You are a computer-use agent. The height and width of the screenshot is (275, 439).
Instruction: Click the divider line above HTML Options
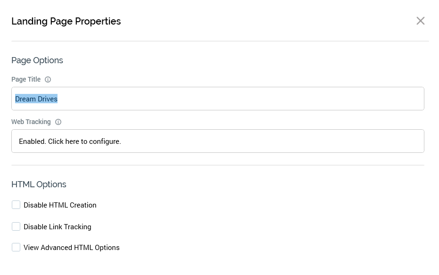click(x=217, y=165)
